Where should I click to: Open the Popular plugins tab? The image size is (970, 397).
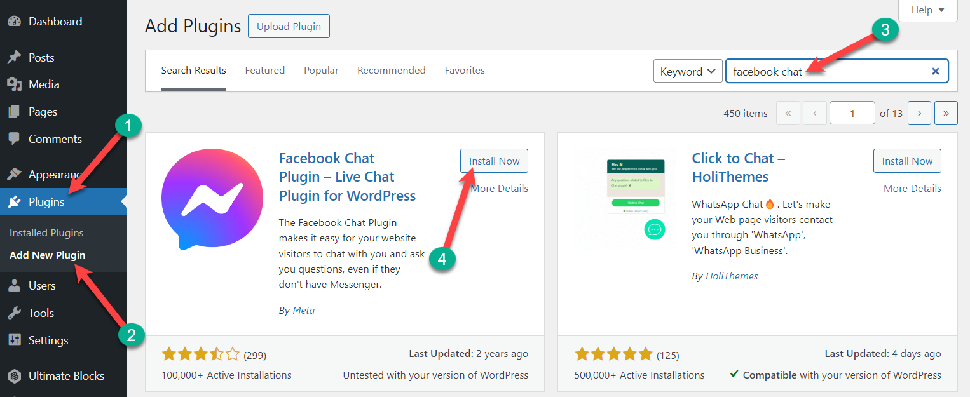click(x=321, y=70)
